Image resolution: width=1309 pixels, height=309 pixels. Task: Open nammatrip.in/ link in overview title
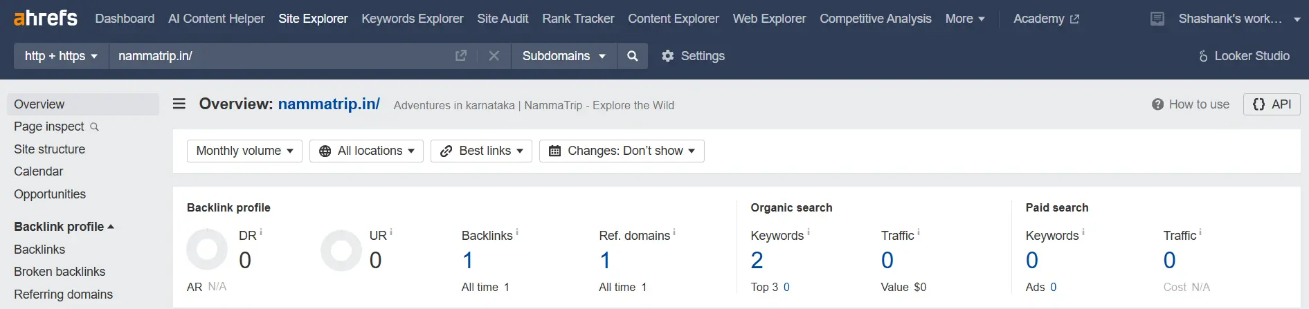point(329,104)
